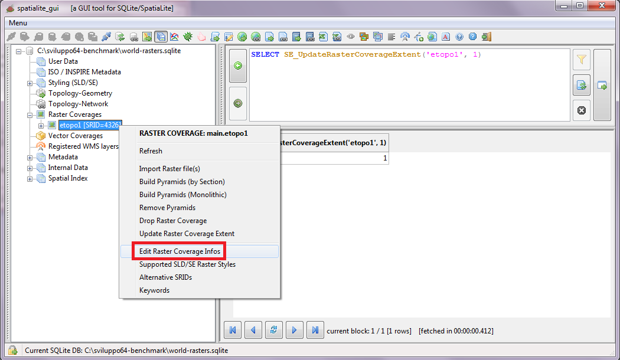Click the black text lines toolbar icon

click(391, 37)
